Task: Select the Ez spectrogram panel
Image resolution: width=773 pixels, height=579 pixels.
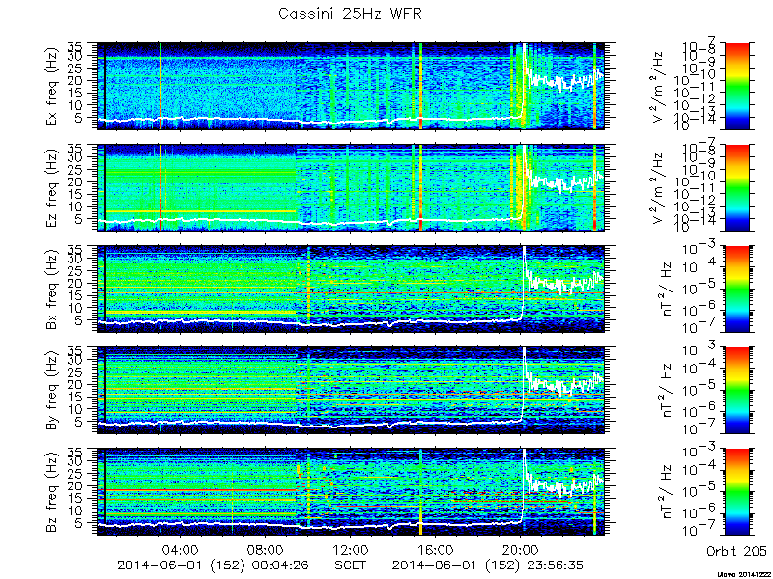Action: point(350,187)
